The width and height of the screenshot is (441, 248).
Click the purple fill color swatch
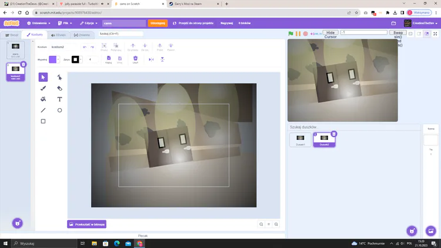[x=52, y=59]
